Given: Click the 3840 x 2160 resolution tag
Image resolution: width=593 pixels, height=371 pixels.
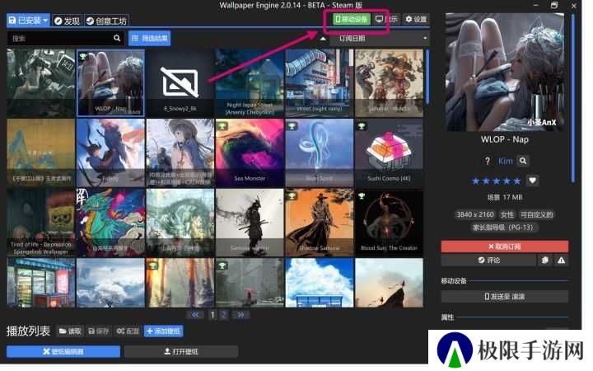Looking at the screenshot, I should tap(475, 214).
